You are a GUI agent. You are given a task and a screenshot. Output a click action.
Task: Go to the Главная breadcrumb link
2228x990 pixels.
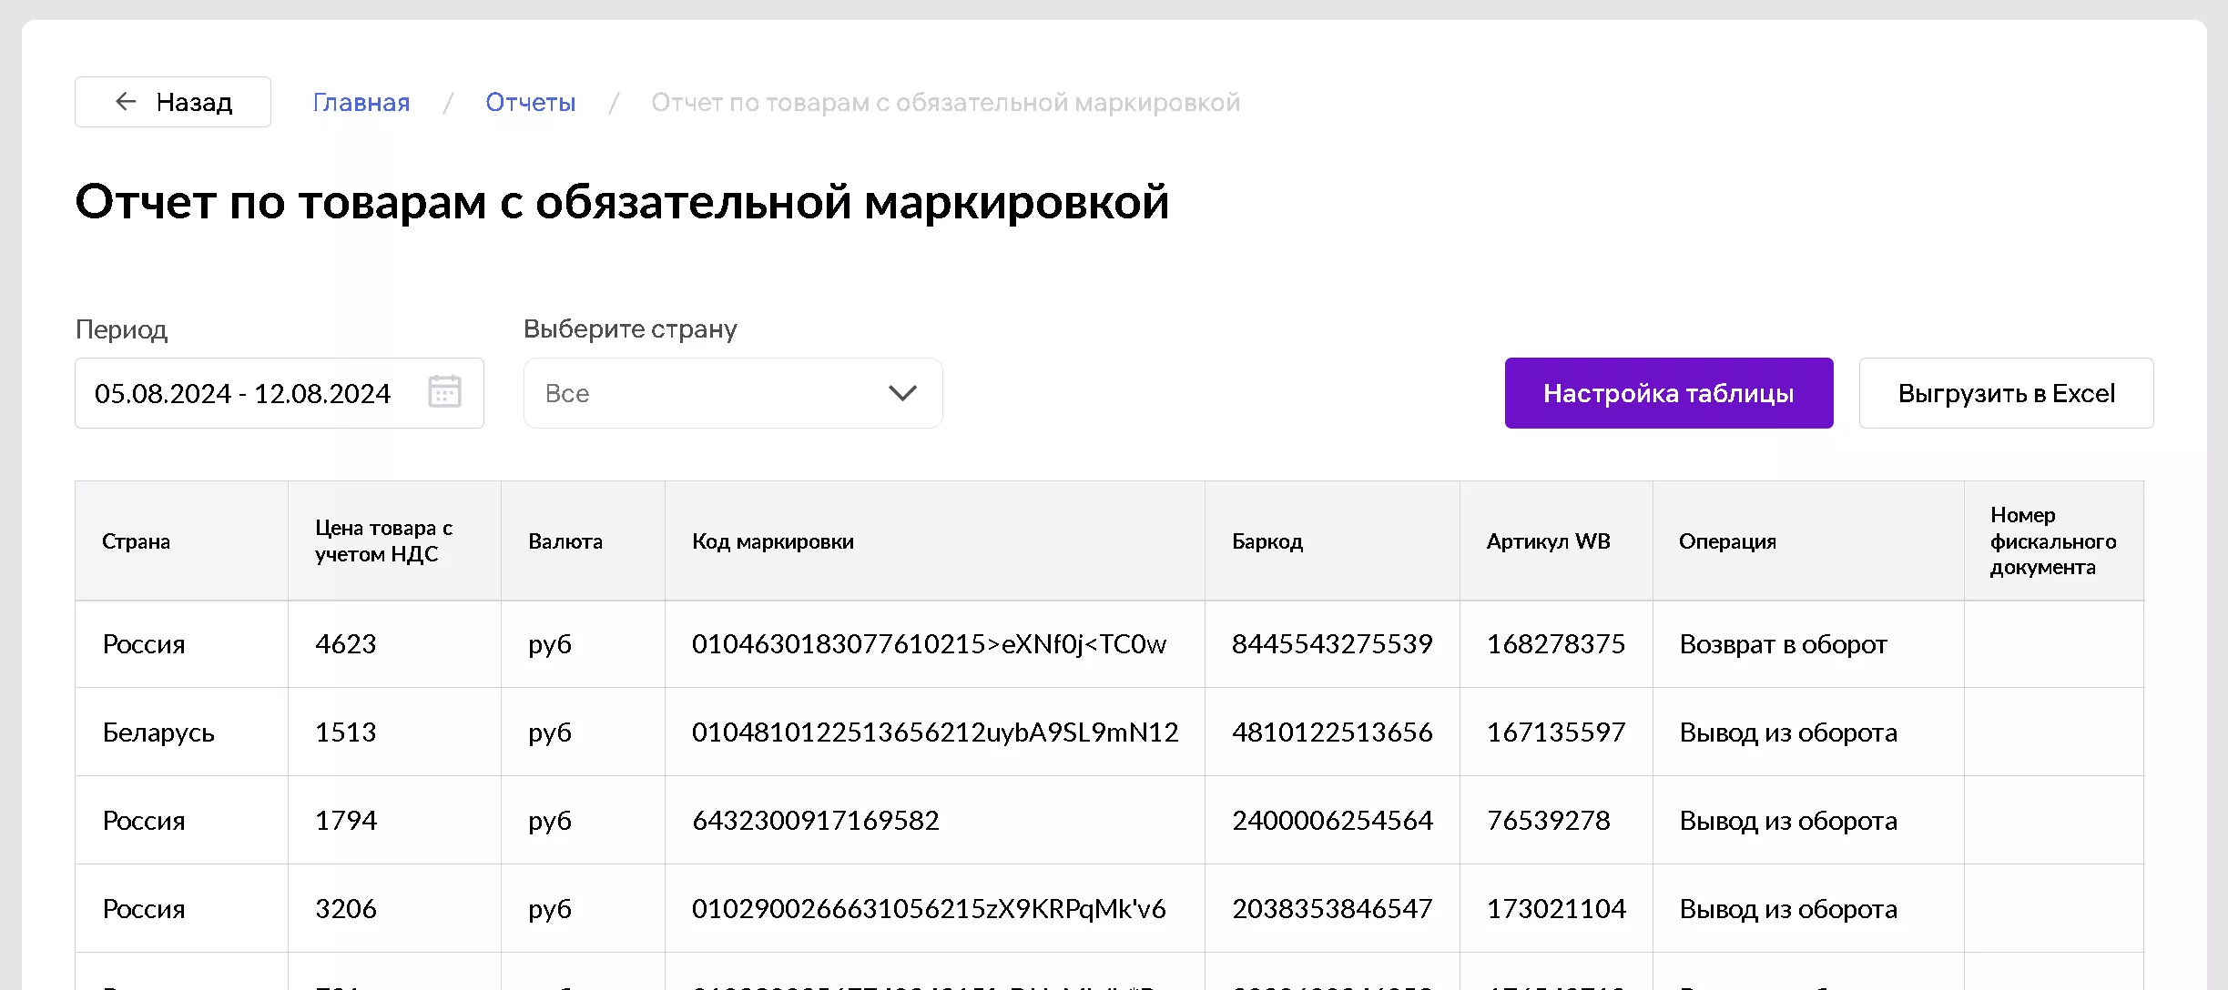361,103
